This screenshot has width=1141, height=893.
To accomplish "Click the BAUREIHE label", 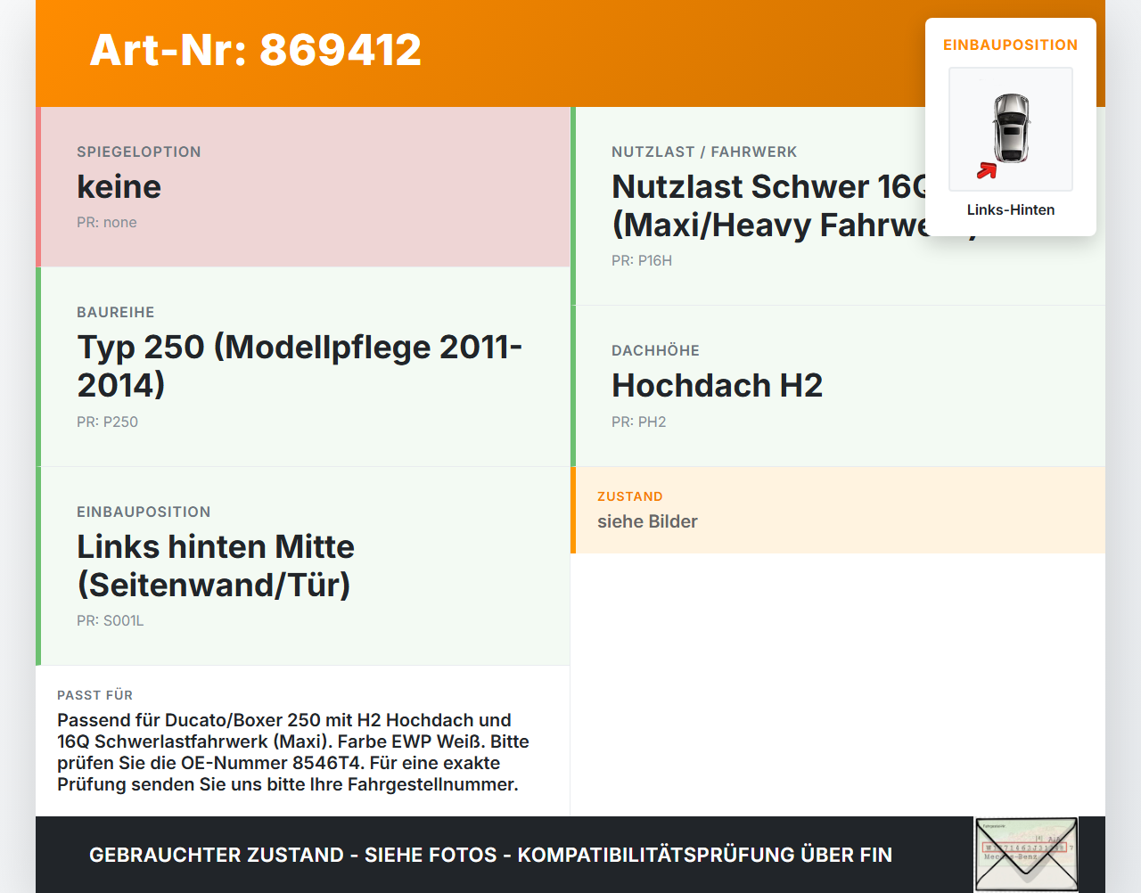I will click(x=116, y=312).
